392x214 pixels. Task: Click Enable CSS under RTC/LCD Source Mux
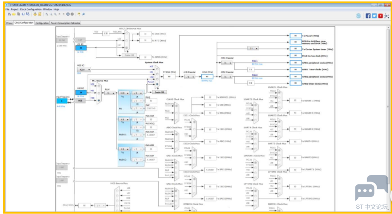pyautogui.click(x=129, y=55)
